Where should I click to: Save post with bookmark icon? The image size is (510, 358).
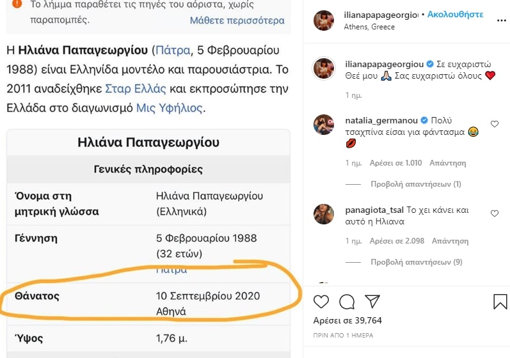coord(500,301)
